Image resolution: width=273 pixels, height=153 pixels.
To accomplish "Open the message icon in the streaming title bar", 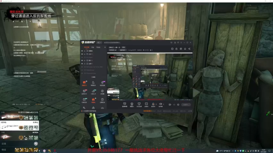I will pyautogui.click(x=171, y=42).
